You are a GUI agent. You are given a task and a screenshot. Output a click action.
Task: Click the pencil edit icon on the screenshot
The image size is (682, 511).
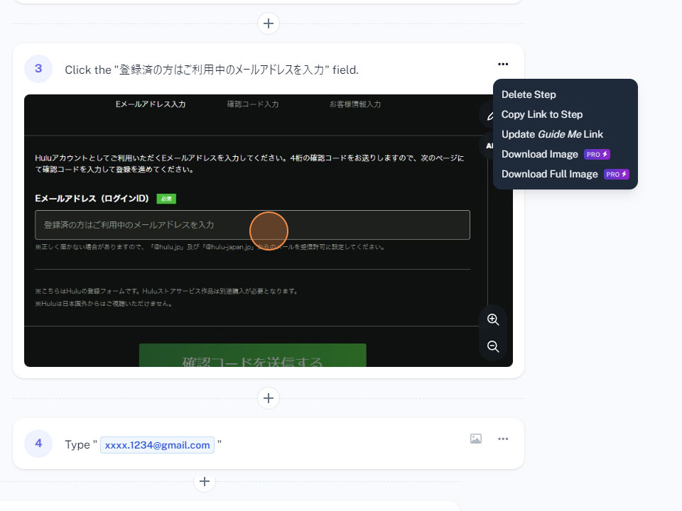pos(489,116)
